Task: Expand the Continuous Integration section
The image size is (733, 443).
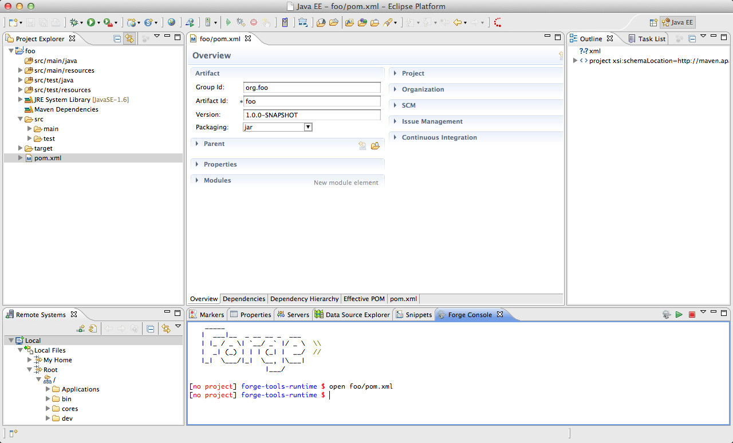Action: tap(395, 137)
